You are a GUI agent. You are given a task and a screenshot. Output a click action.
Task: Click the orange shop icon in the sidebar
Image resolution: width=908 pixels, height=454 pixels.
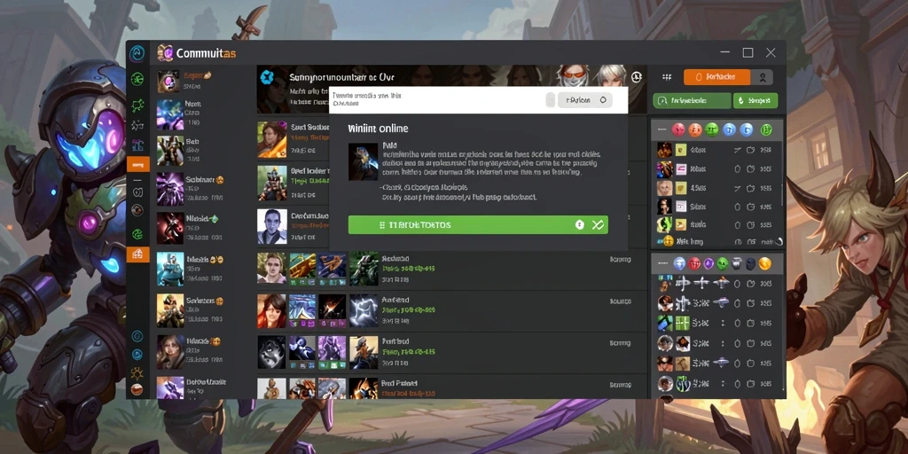coord(137,254)
